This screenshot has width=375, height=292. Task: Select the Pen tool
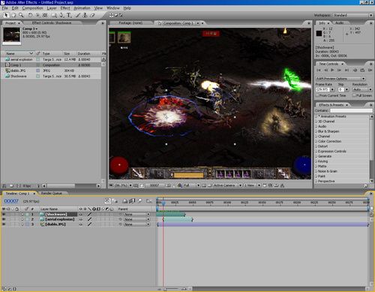(61, 15)
